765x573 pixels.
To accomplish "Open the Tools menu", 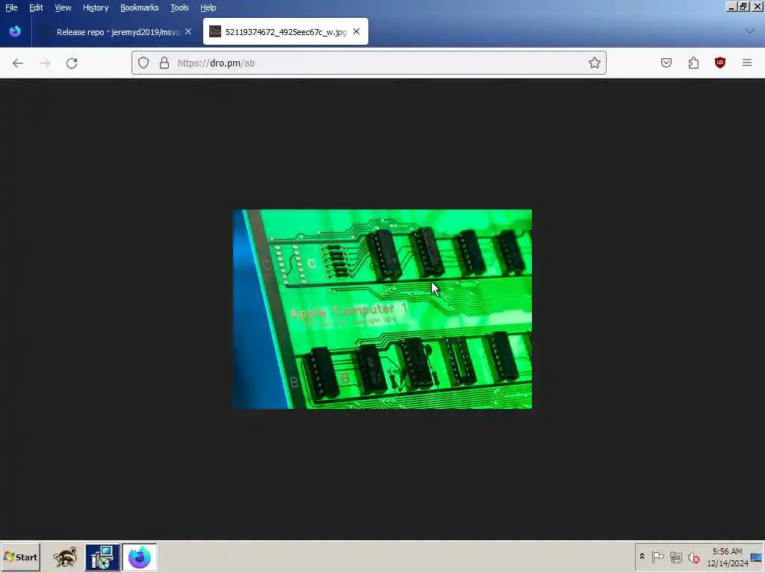I will point(179,7).
